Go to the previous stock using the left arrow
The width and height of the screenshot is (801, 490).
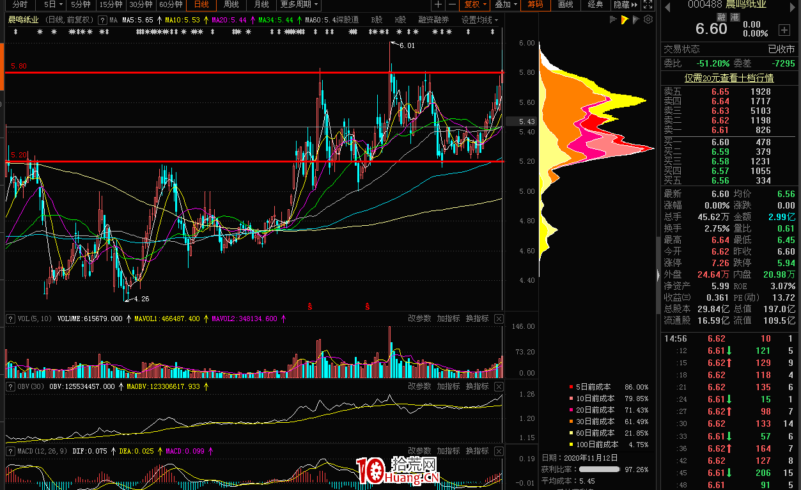668,6
